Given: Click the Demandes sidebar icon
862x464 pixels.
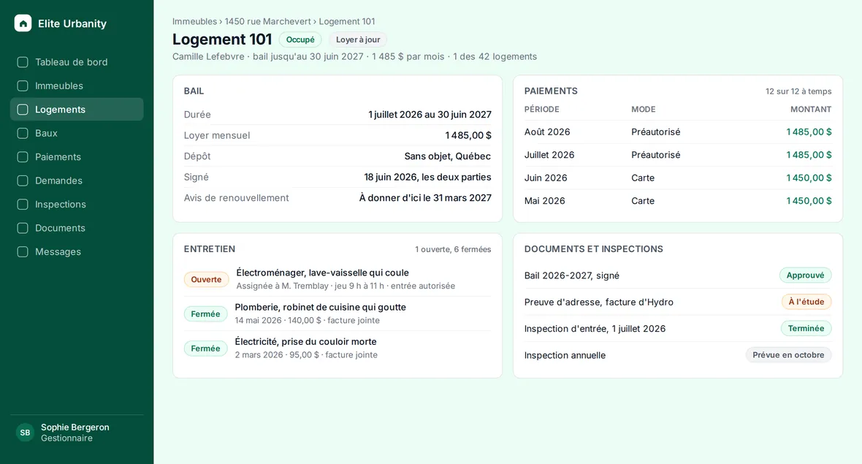Looking at the screenshot, I should [23, 180].
